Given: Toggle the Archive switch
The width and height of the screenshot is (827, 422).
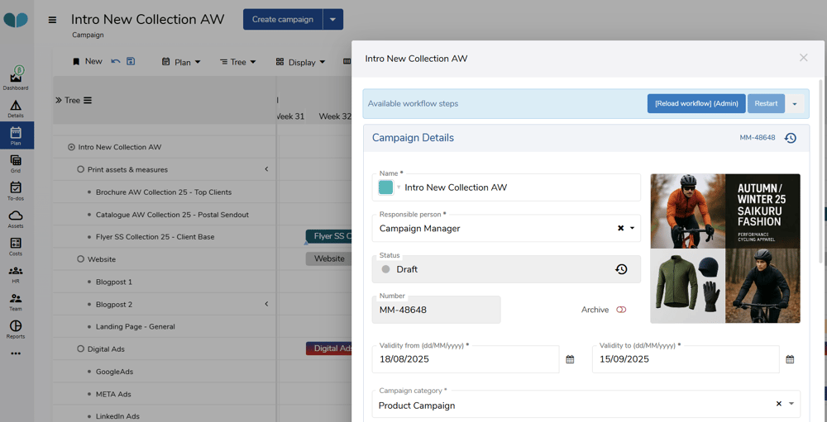Looking at the screenshot, I should (621, 310).
